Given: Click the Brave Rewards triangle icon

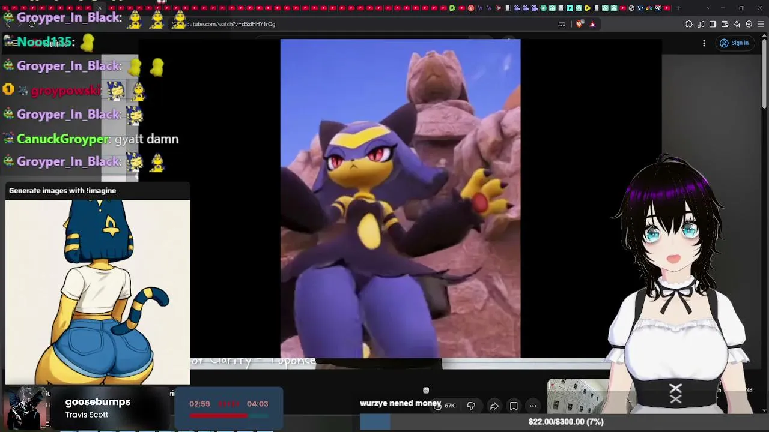Looking at the screenshot, I should click(x=592, y=24).
